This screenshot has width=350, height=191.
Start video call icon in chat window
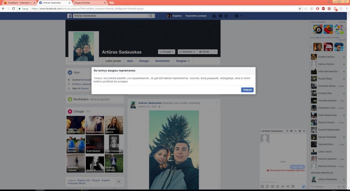tap(292, 131)
